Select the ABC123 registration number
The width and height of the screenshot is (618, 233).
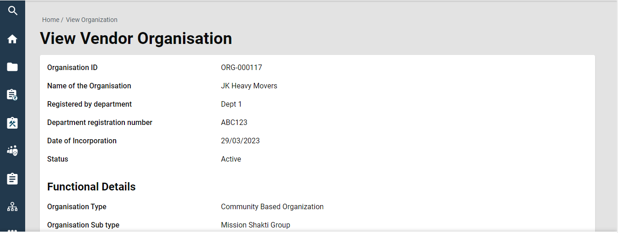pyautogui.click(x=234, y=123)
